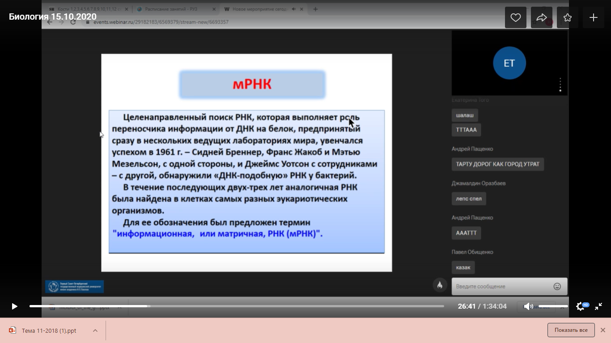
Task: Mute the video sound
Action: 528,306
